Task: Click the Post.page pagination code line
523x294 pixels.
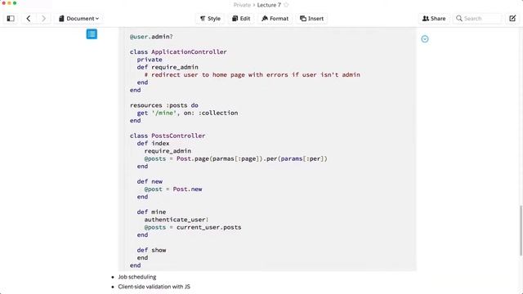Action: pos(236,158)
